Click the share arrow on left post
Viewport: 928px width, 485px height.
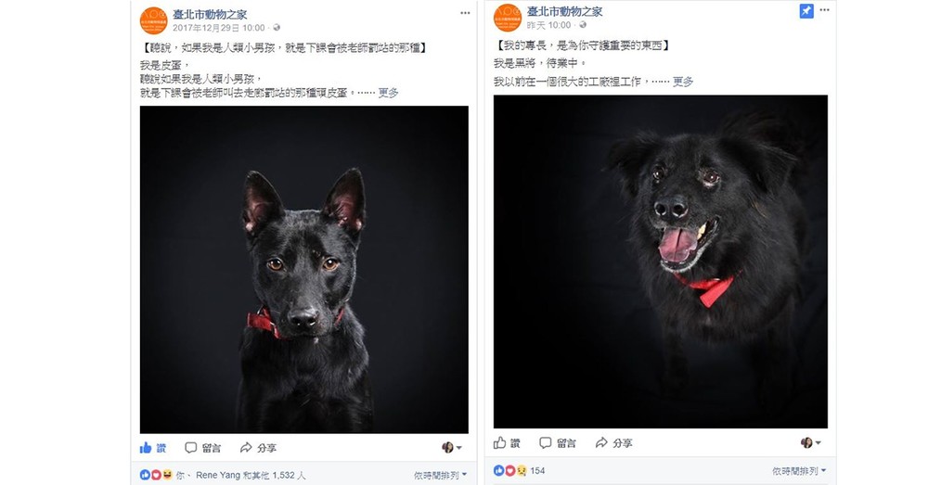coord(246,448)
